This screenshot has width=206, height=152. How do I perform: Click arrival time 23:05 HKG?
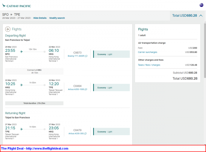pyautogui.click(x=54, y=128)
